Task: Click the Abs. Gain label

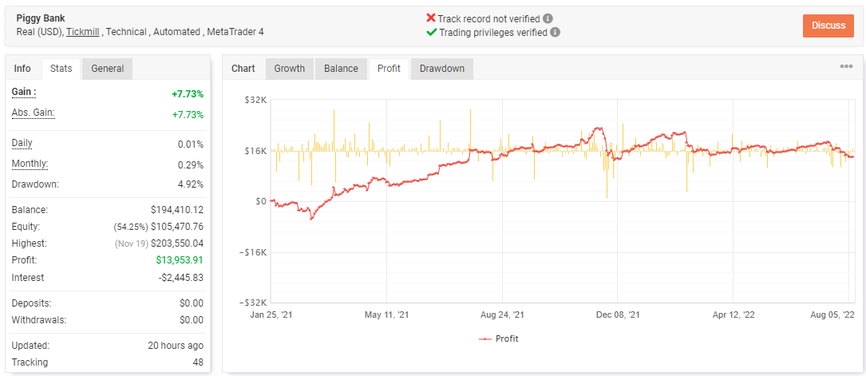Action: point(34,113)
